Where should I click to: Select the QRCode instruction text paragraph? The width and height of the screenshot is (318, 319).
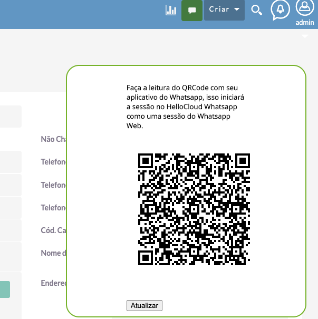(x=185, y=107)
